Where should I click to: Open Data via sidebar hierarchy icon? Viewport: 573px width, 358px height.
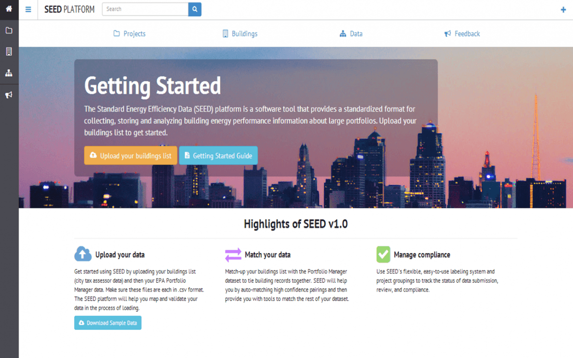pos(9,73)
